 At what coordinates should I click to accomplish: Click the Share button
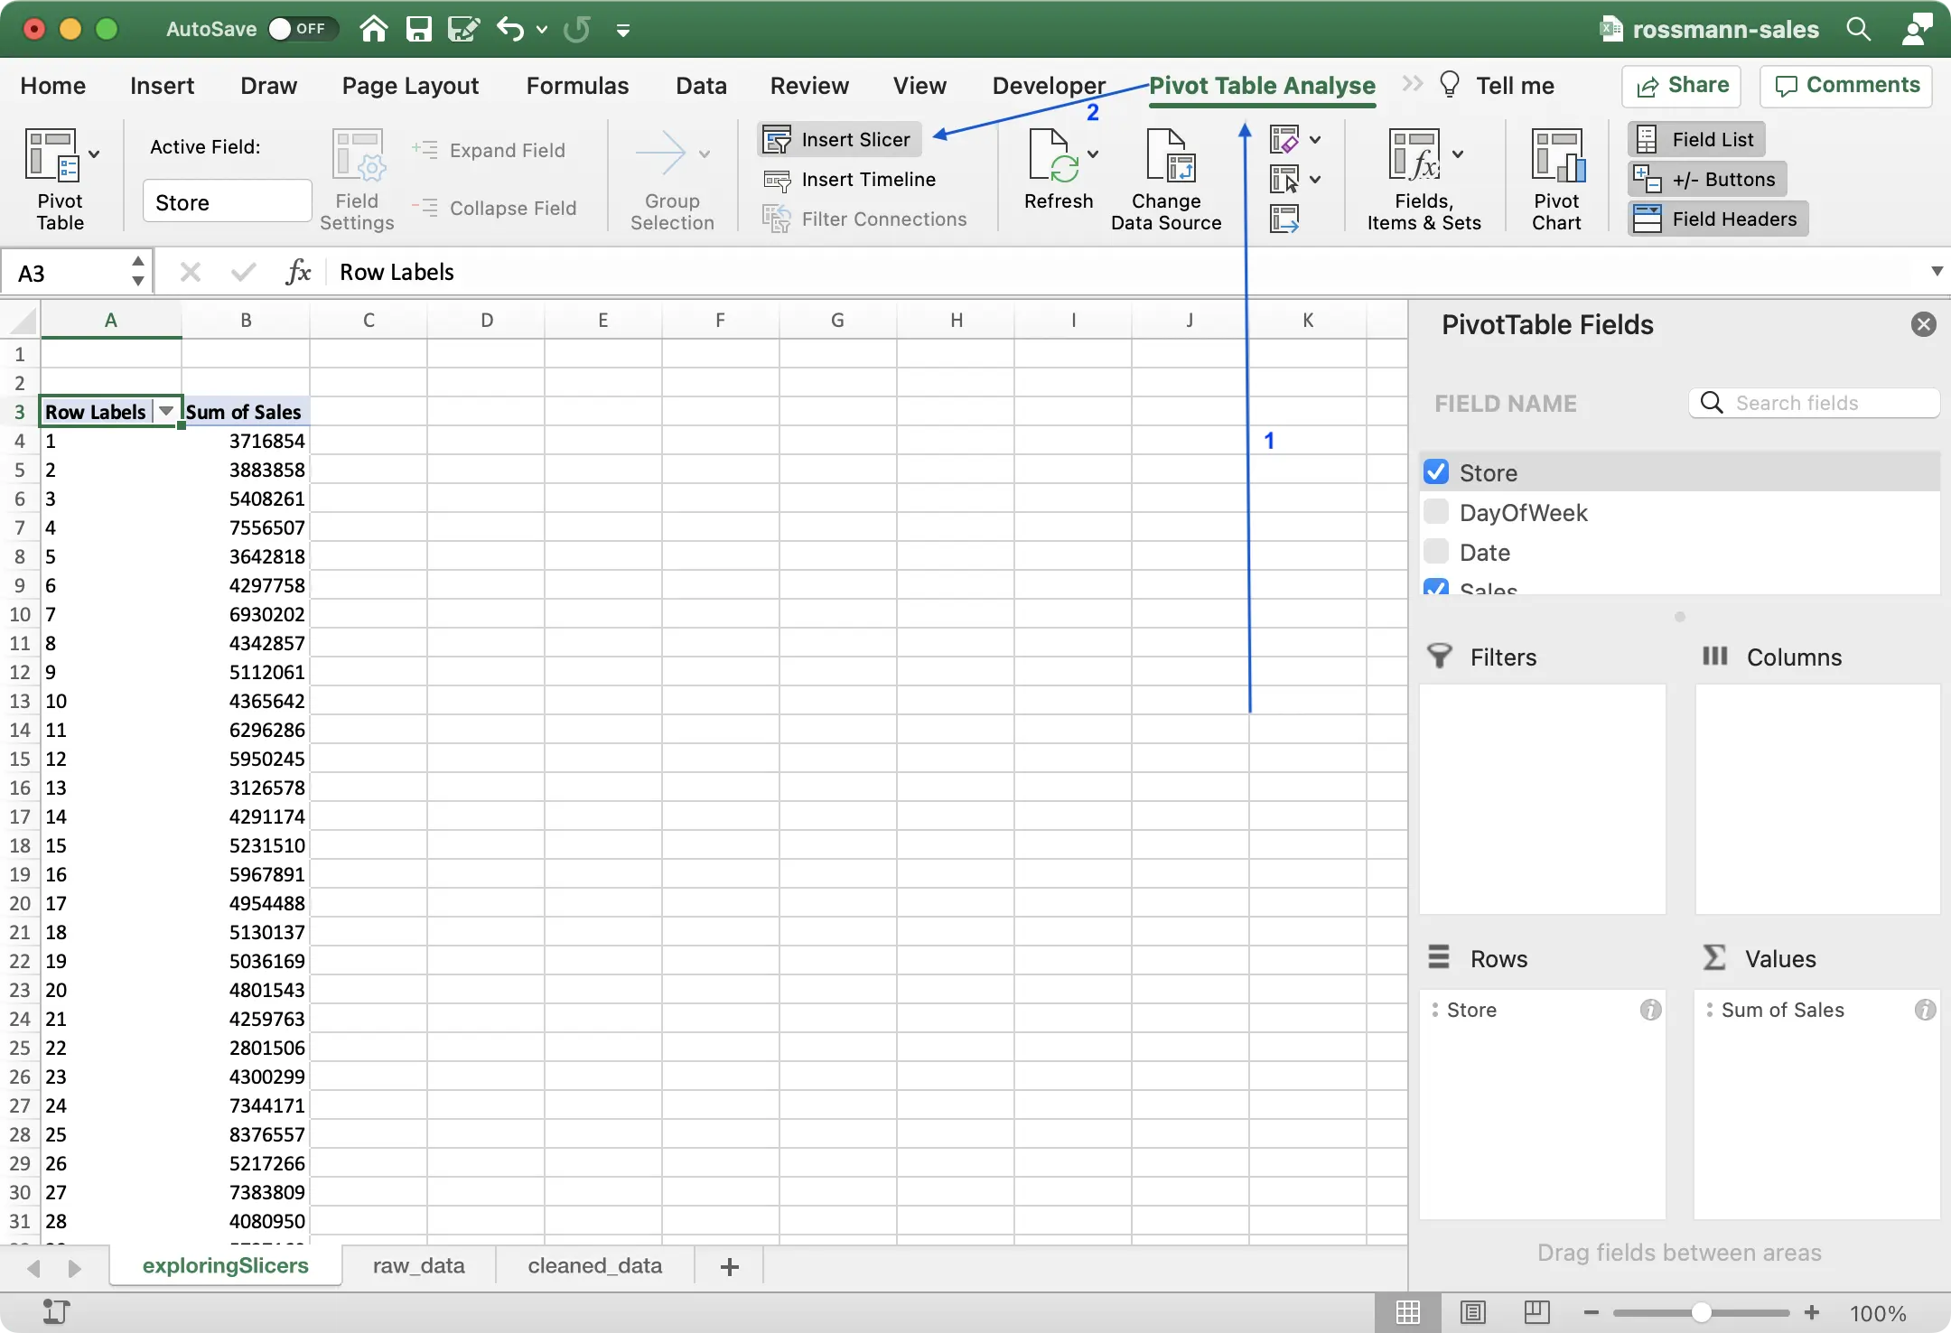click(x=1682, y=86)
